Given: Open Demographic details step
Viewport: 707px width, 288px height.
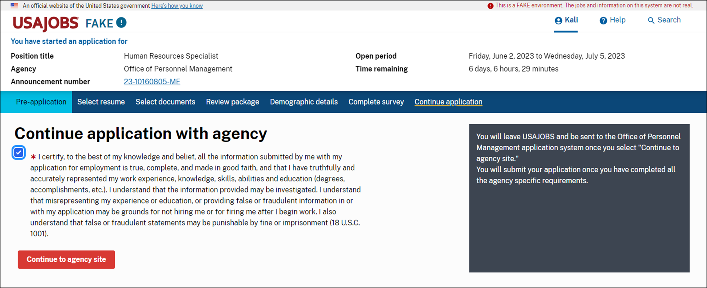Looking at the screenshot, I should coord(304,102).
